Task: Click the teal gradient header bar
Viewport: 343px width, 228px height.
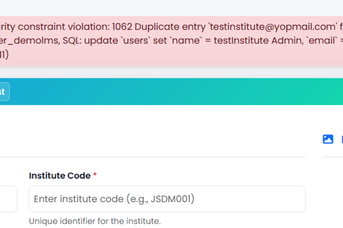Action: coord(171,92)
